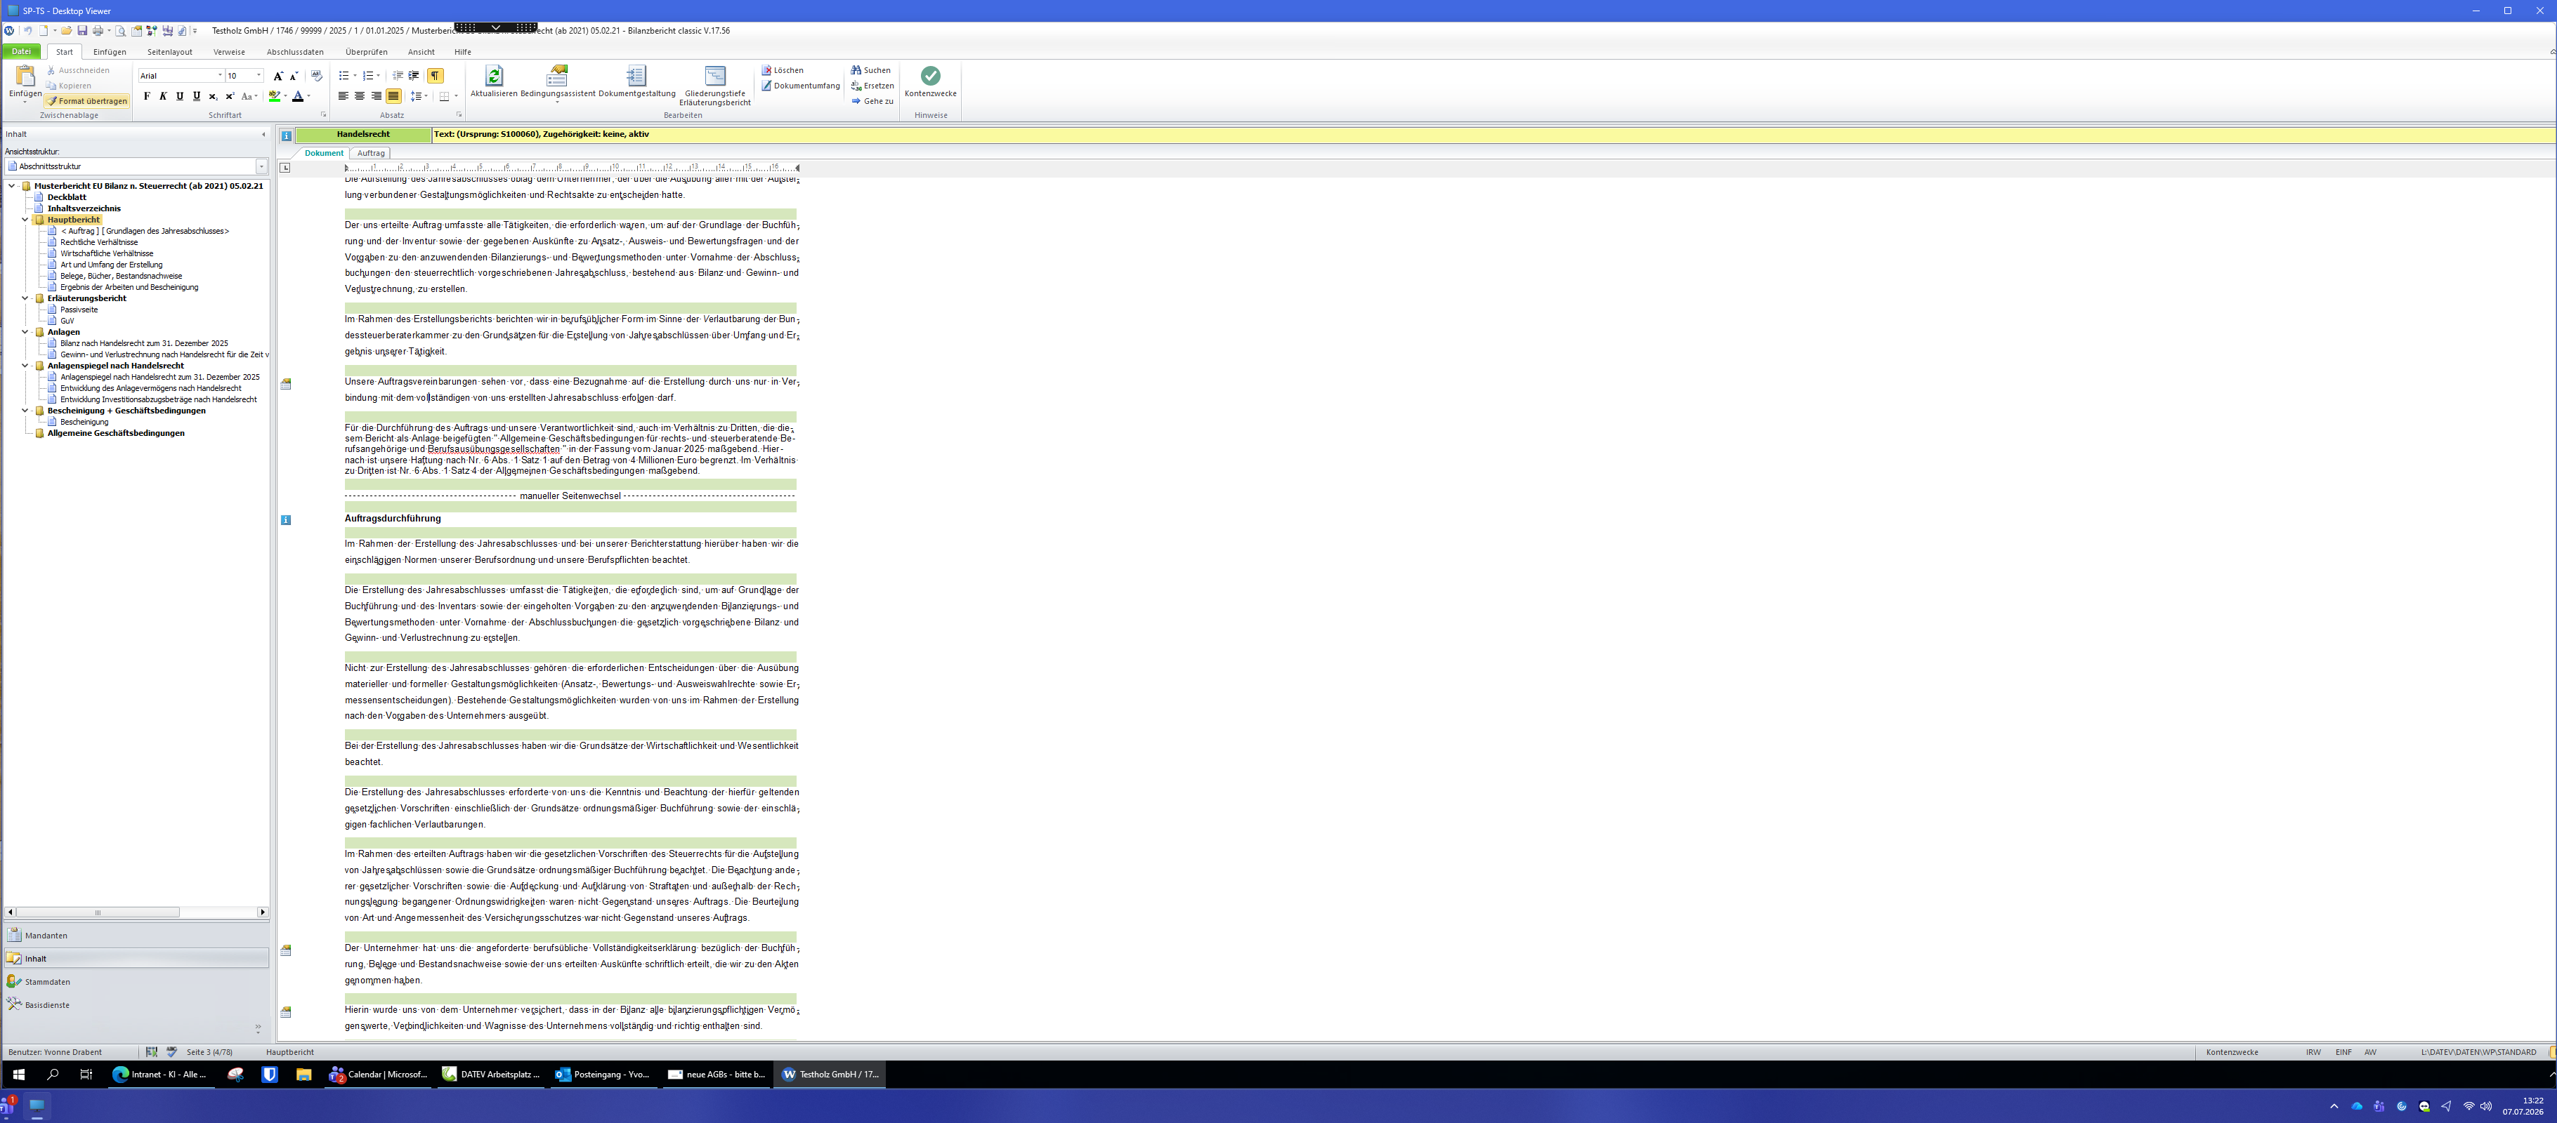Viewport: 2557px width, 1123px height.
Task: Toggle Format übertragen painter
Action: click(86, 101)
